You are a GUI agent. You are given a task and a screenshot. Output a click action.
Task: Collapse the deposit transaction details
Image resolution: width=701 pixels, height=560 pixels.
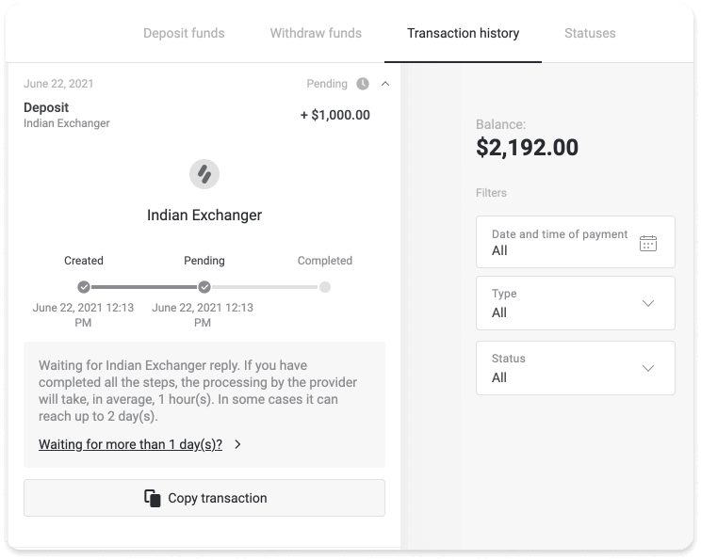coord(385,84)
